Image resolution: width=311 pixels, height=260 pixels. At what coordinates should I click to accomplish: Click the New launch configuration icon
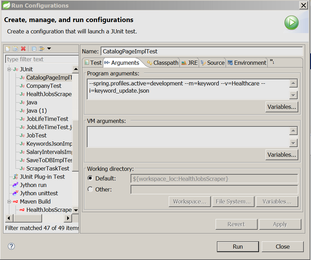(x=8, y=49)
